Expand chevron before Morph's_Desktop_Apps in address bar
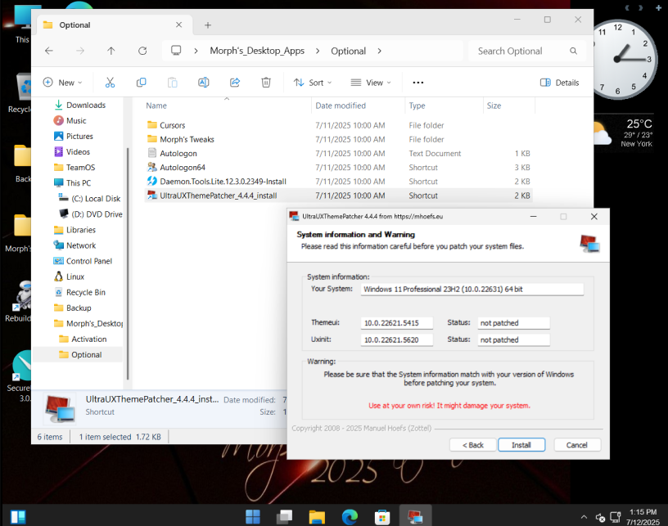Screen dimensions: 668x526 [x=196, y=51]
